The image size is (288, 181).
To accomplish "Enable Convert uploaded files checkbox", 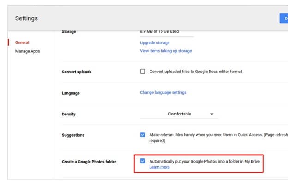I will 143,71.
